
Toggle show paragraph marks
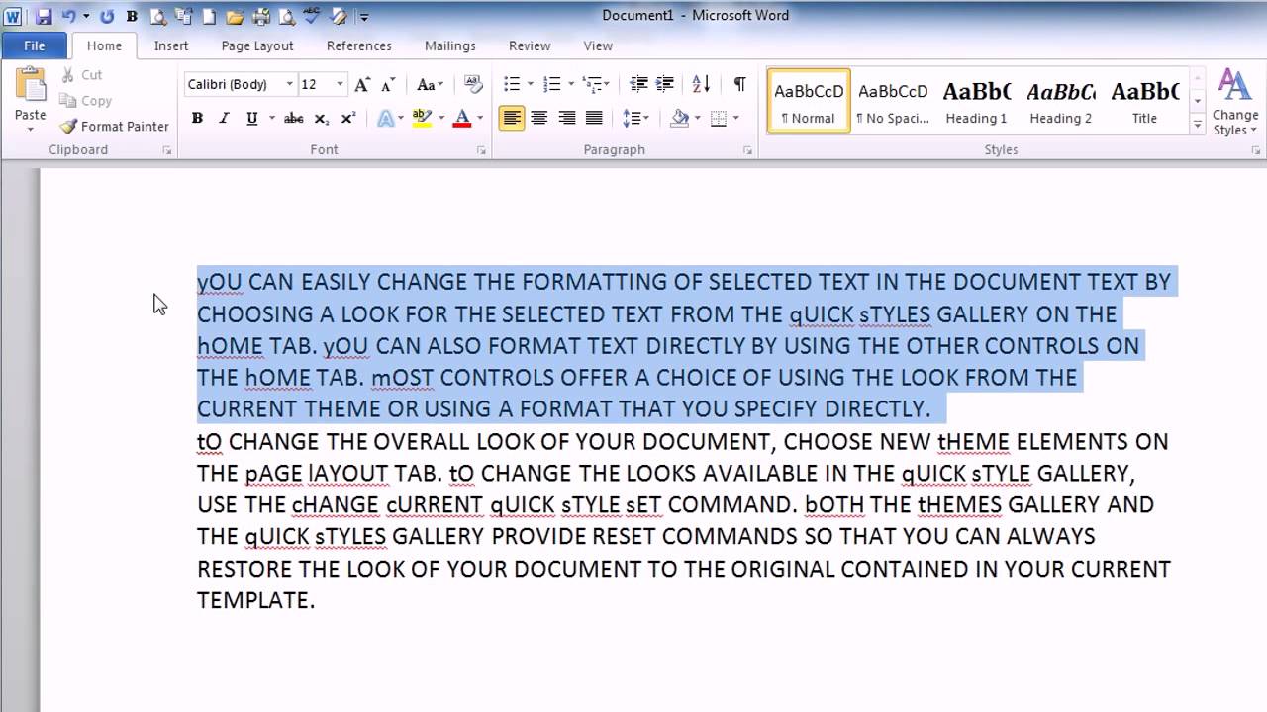pyautogui.click(x=739, y=84)
